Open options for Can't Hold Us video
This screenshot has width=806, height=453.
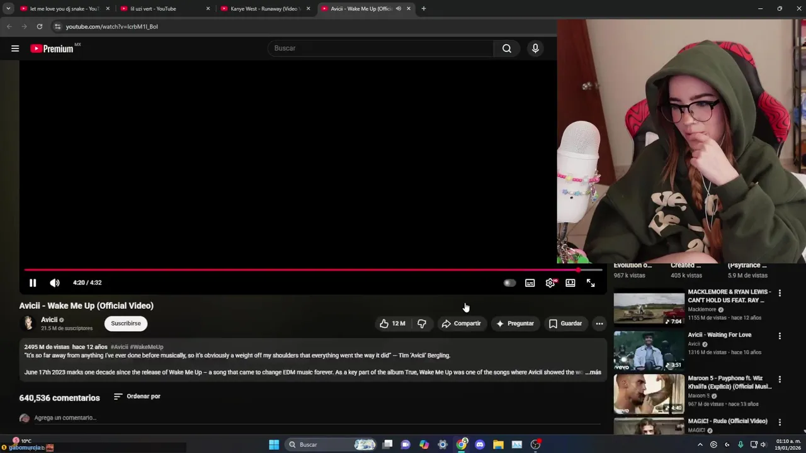(x=780, y=293)
